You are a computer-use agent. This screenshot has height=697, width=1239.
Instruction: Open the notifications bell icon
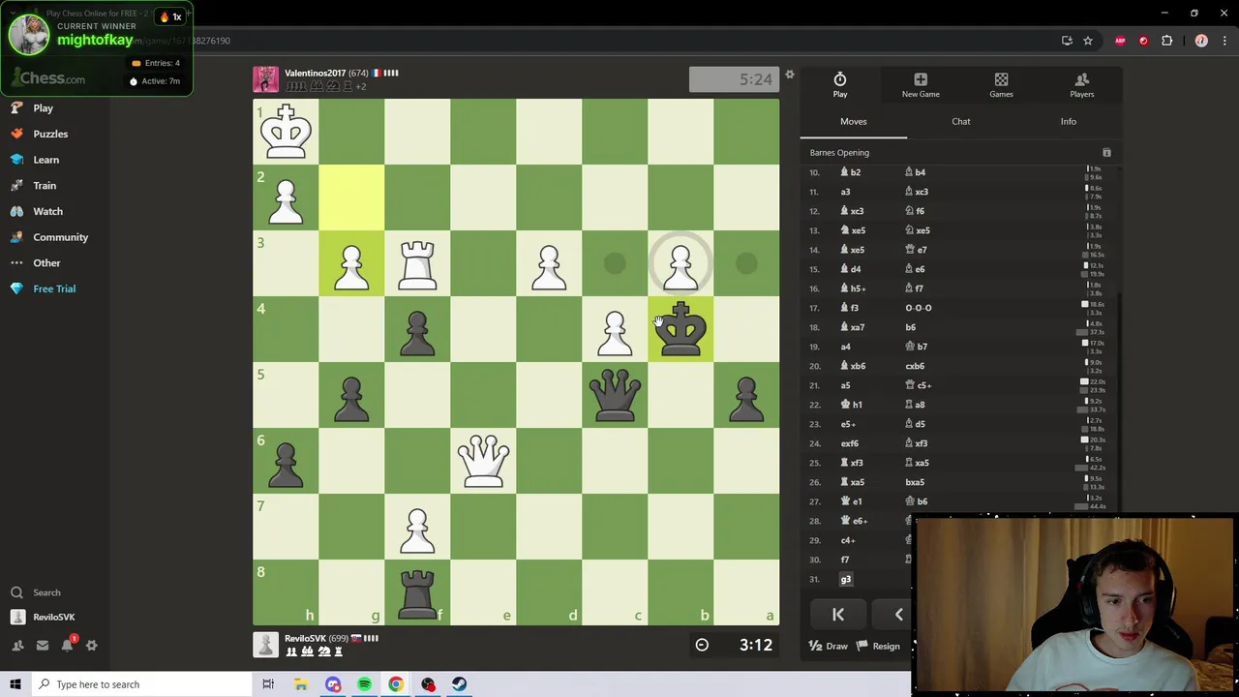[67, 645]
